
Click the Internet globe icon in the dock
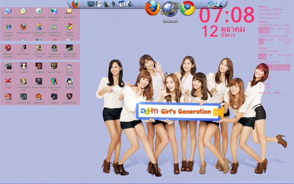pos(170,9)
